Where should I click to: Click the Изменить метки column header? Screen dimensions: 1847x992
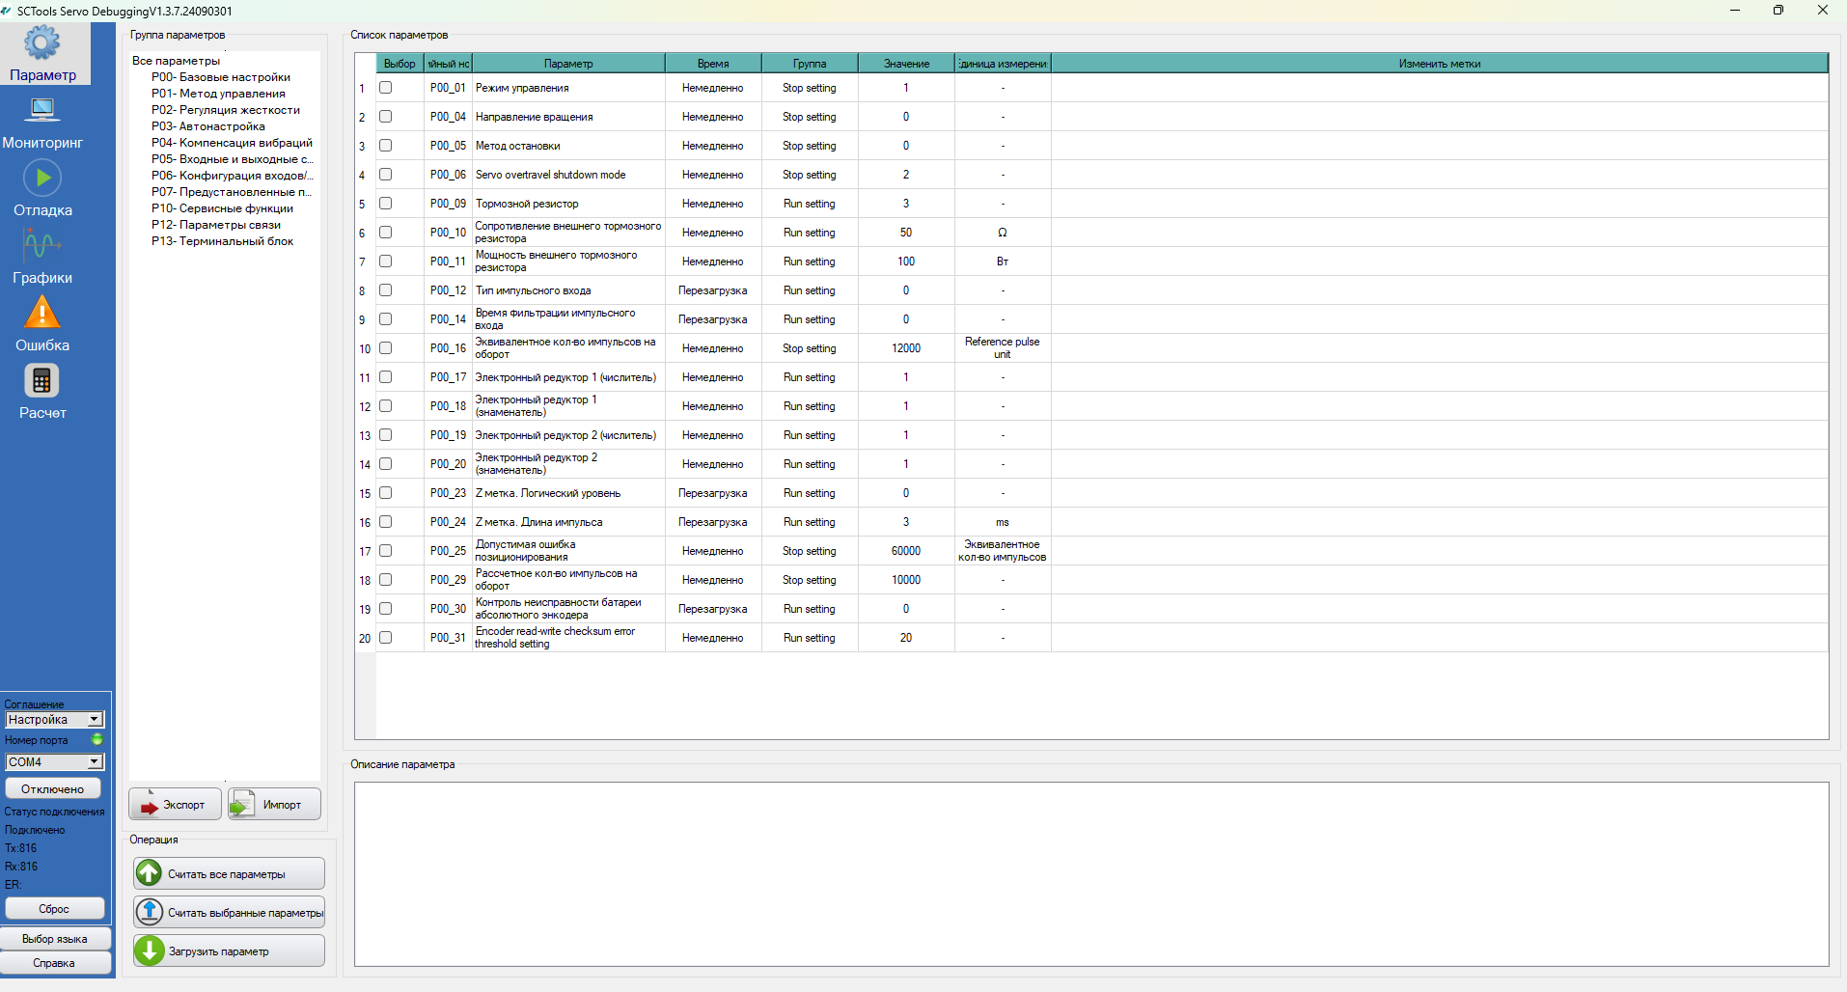[x=1439, y=64]
